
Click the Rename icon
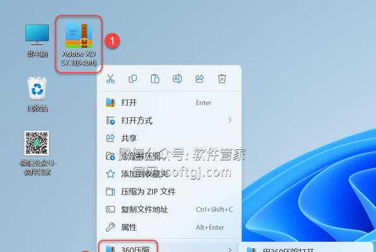[177, 78]
